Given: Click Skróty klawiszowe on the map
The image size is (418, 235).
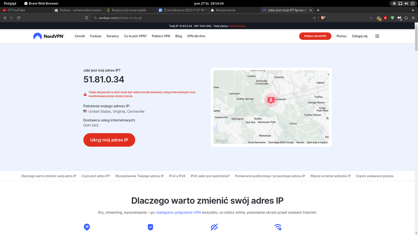Looking at the screenshot, I should pos(257,142).
